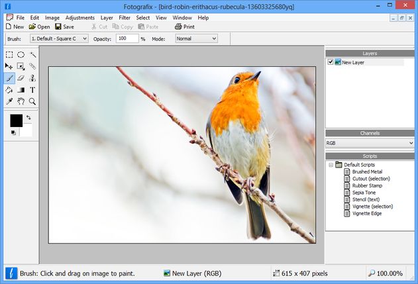Activate the eraser tool
418x284 pixels.
(x=21, y=78)
